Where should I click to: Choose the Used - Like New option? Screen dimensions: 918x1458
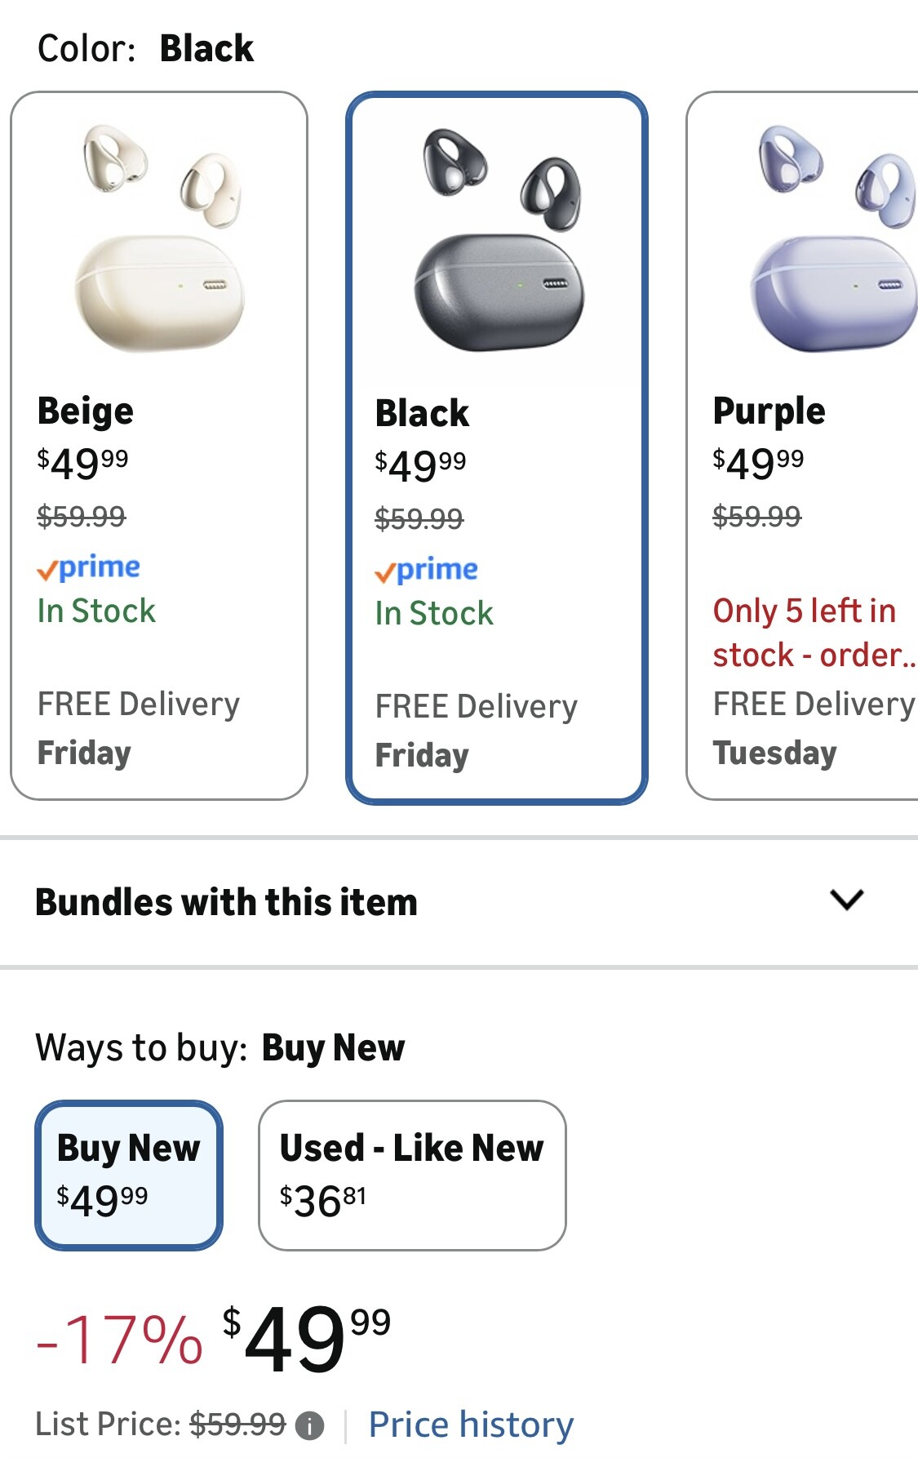click(412, 1174)
